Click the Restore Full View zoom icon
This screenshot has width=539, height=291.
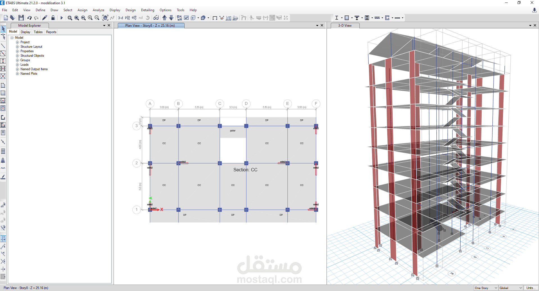[77, 18]
